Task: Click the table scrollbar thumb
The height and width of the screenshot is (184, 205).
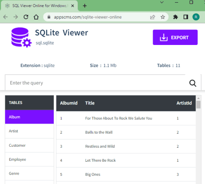Action: pyautogui.click(x=198, y=104)
